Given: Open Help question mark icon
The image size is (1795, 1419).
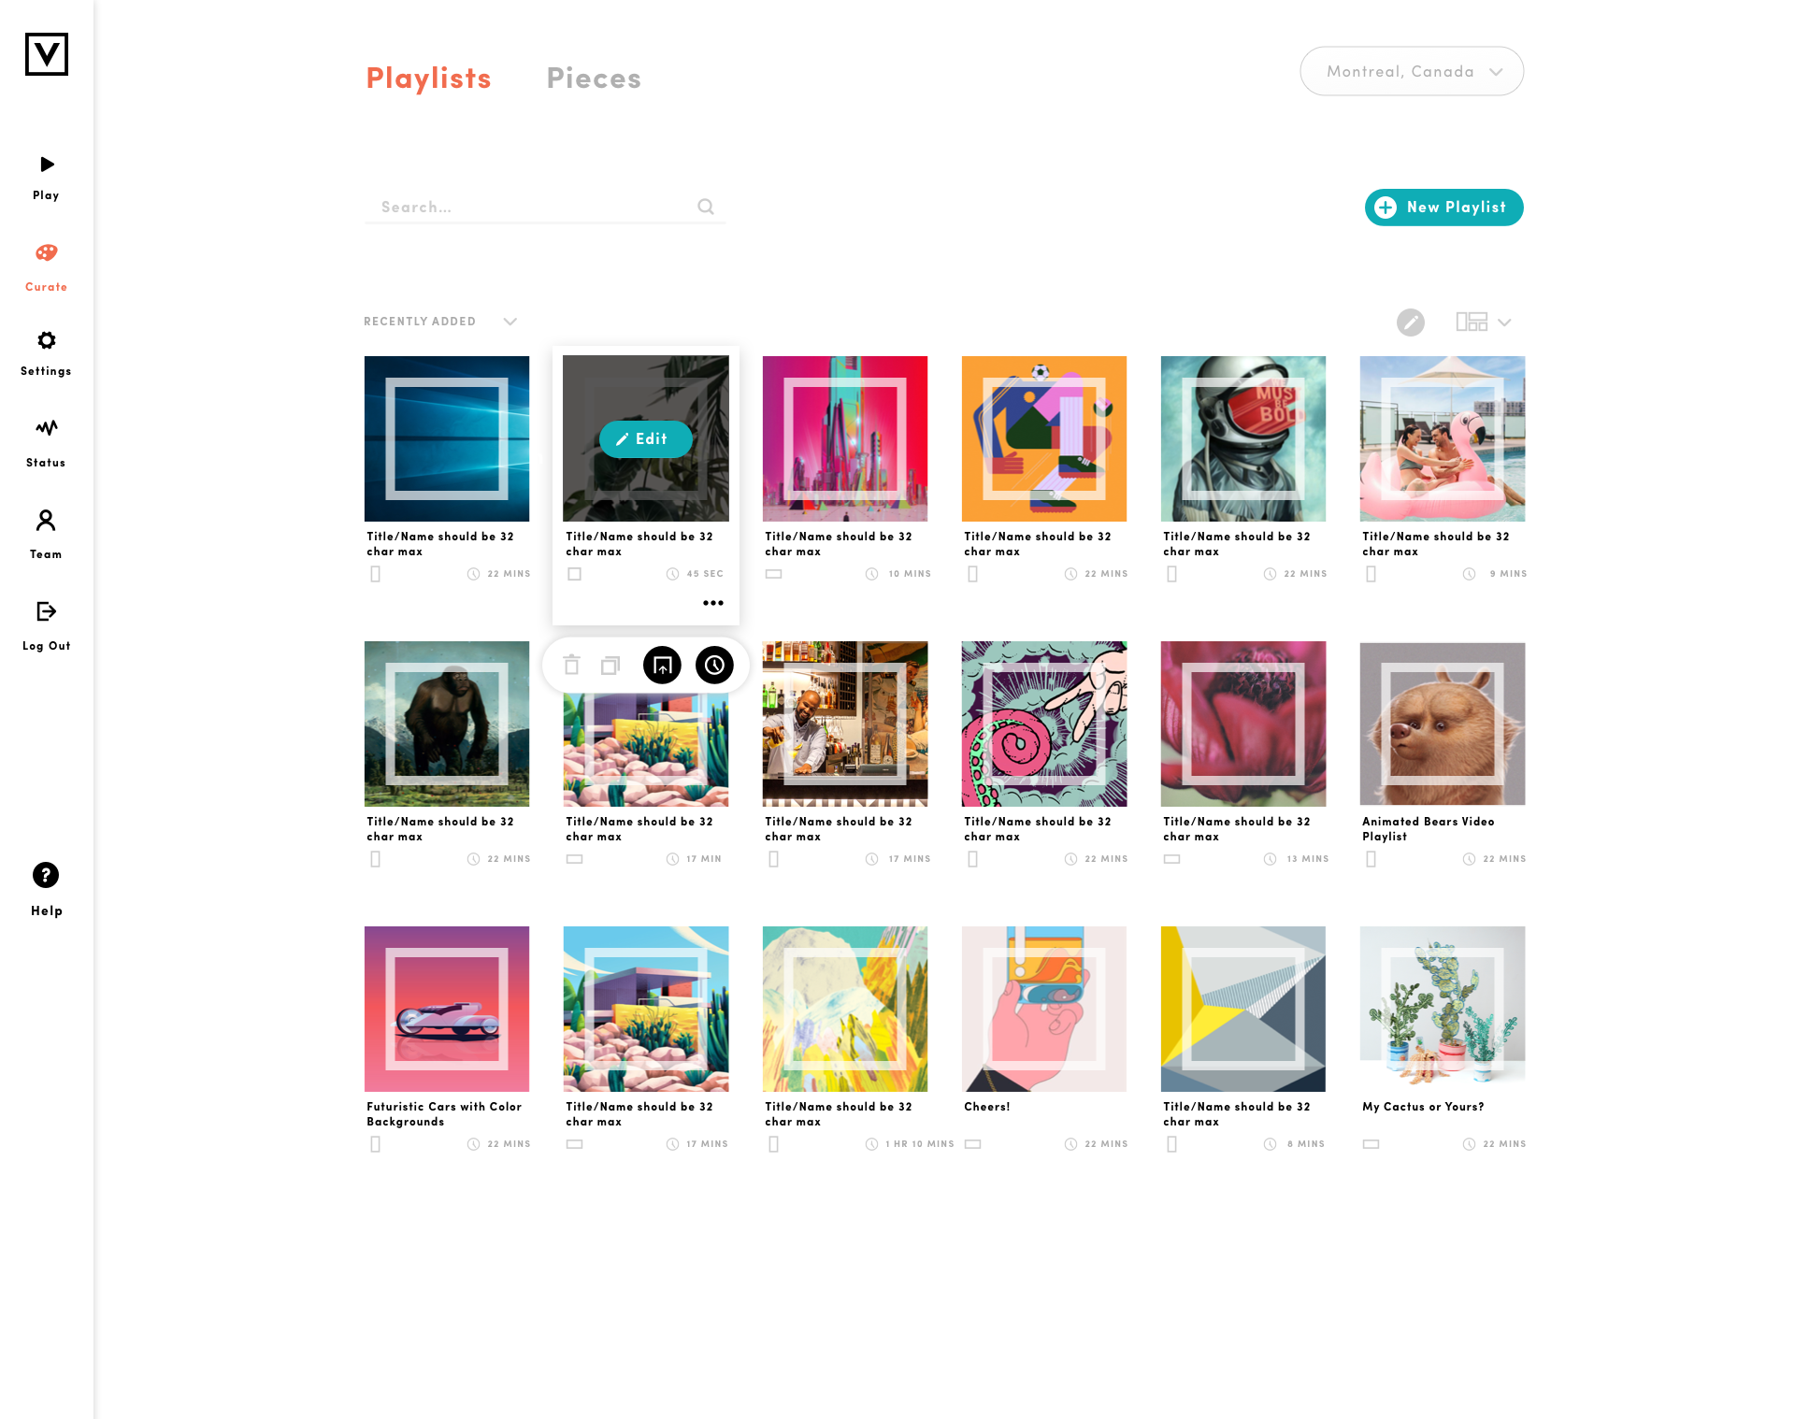Looking at the screenshot, I should pos(46,875).
